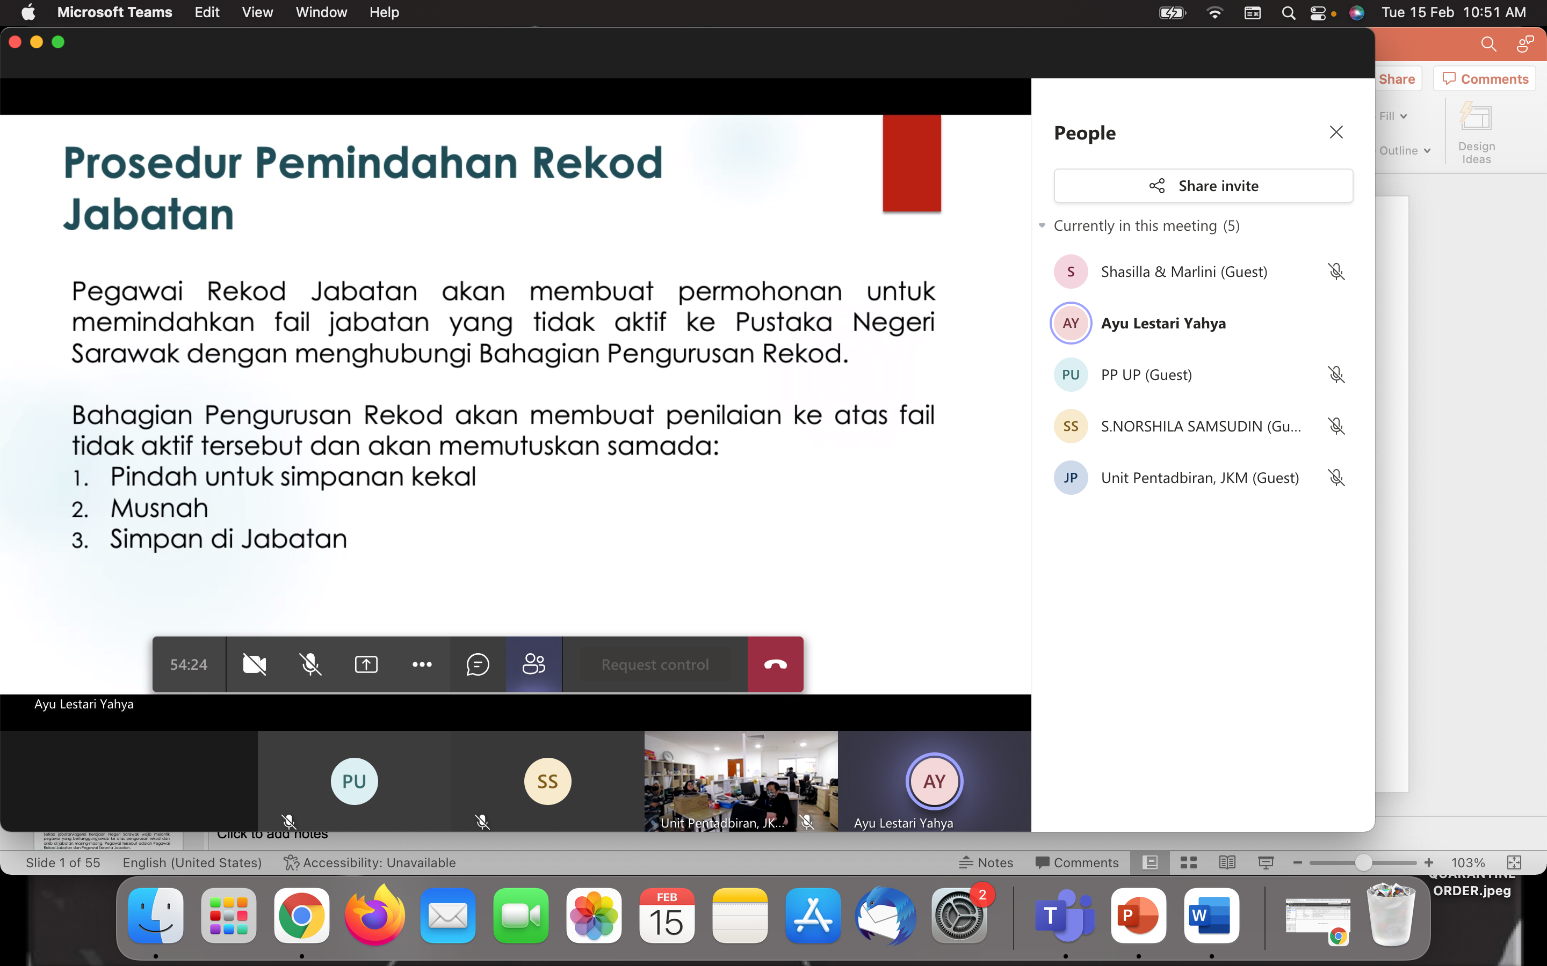Switch to Slide Sorter view
Viewport: 1547px width, 966px height.
(x=1188, y=862)
